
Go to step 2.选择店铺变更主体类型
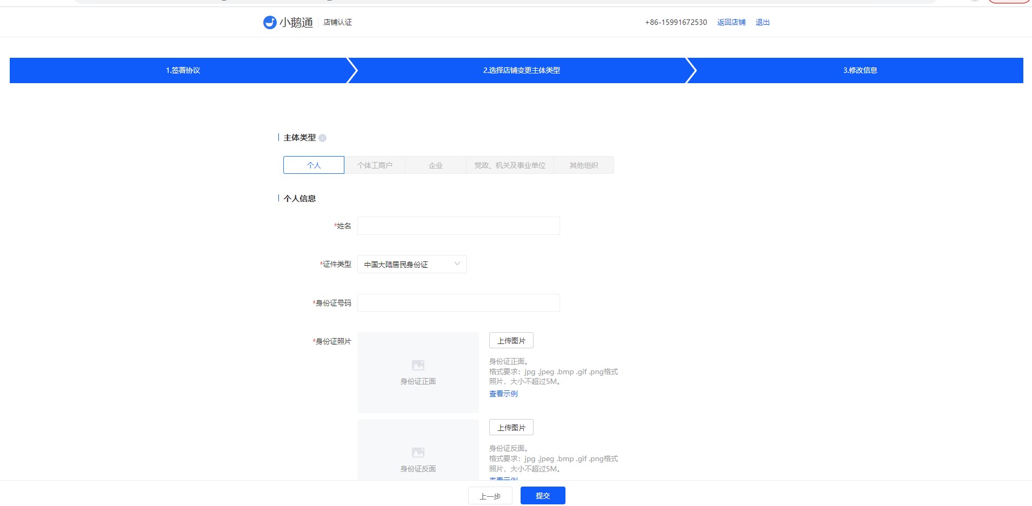point(522,70)
